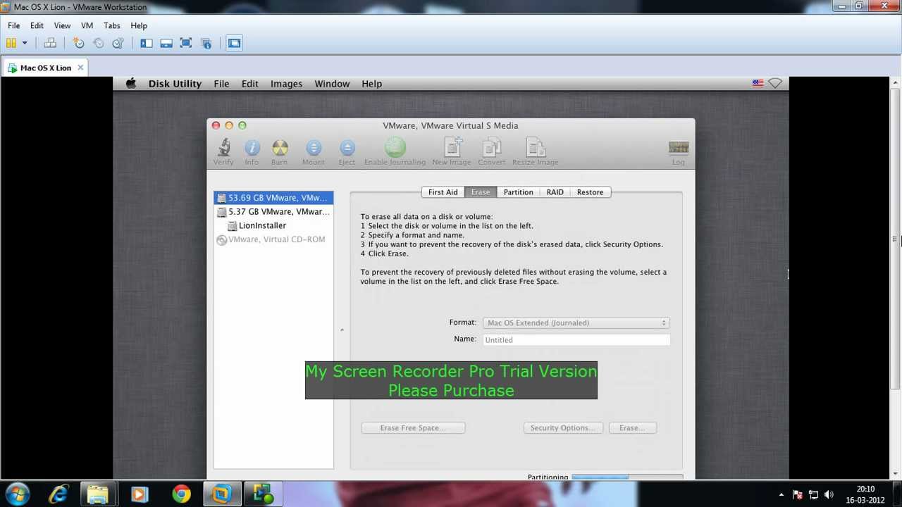Open Disk Utility Window menu
Image resolution: width=902 pixels, height=507 pixels.
point(332,84)
